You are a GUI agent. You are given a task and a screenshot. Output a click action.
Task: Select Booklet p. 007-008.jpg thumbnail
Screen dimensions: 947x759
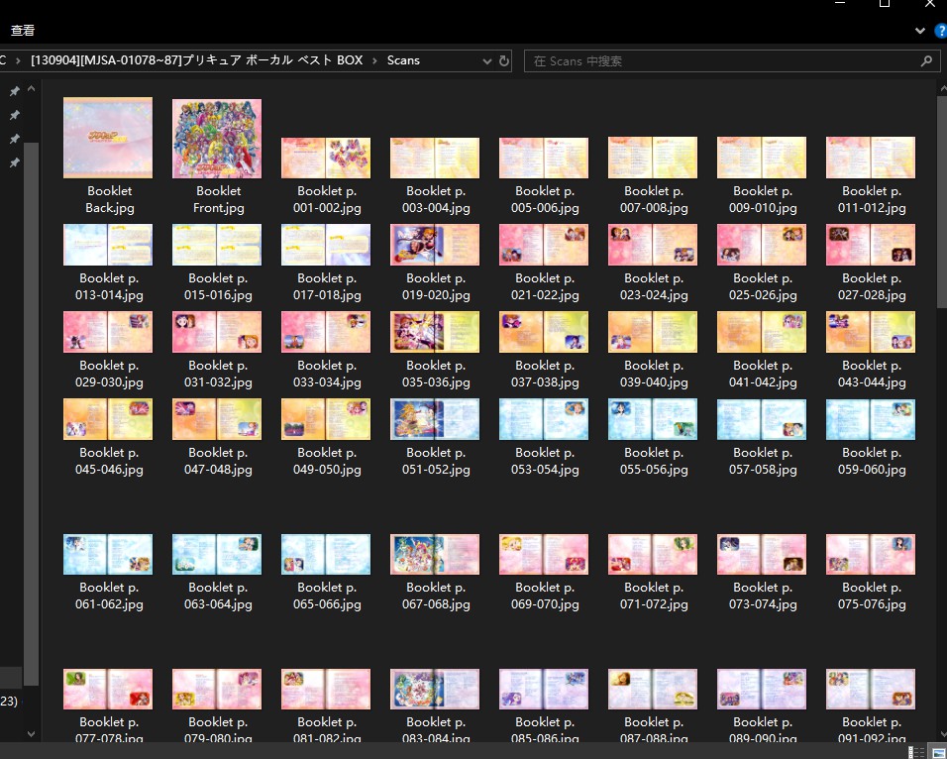pos(653,158)
